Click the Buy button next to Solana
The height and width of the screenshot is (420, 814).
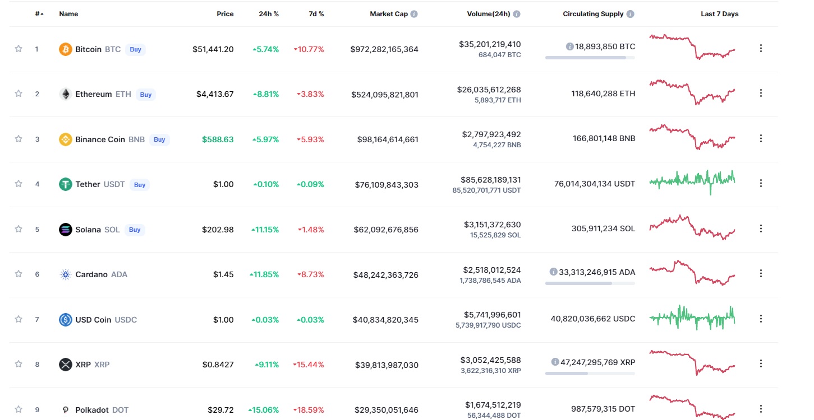(x=135, y=230)
